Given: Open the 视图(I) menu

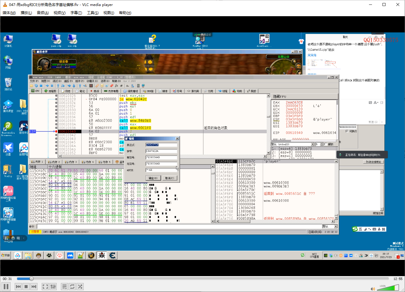Looking at the screenshot, I should [x=109, y=13].
